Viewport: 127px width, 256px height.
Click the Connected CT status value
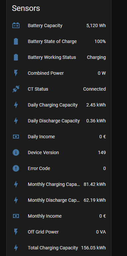(95, 89)
